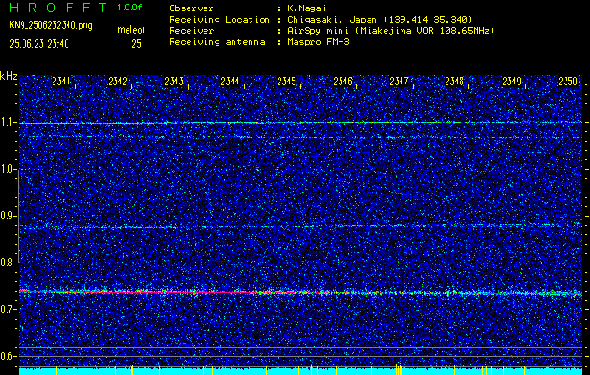Click the 2349 time marker
Screen dimensions: 590x375
pos(512,82)
